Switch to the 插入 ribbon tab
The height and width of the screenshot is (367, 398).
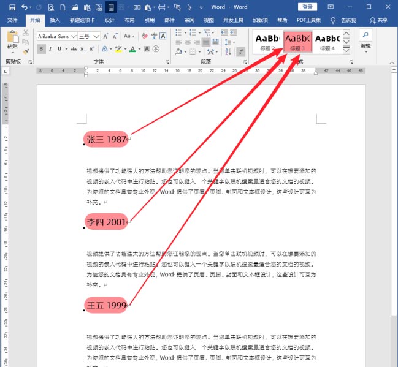pos(55,20)
